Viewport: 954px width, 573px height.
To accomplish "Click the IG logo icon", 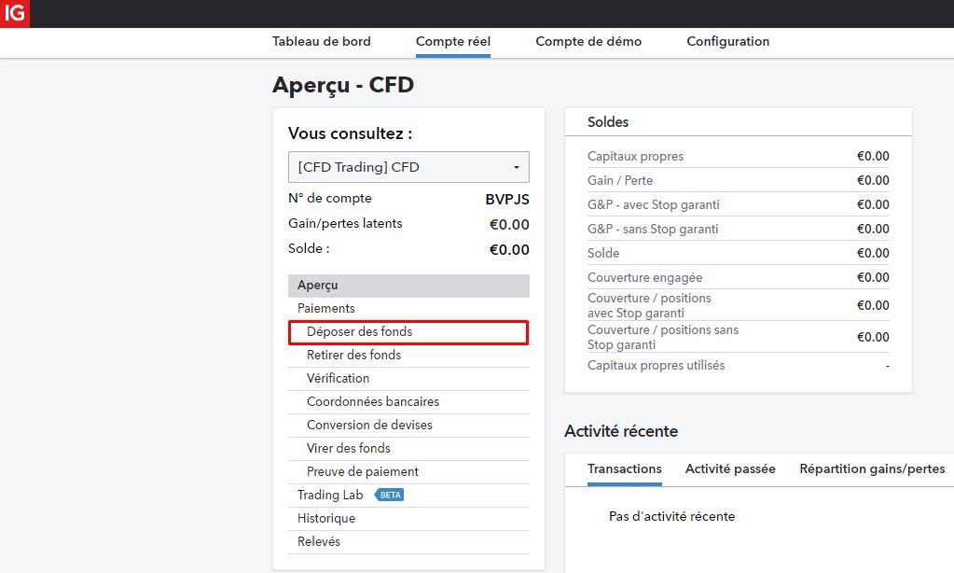I will (x=14, y=14).
